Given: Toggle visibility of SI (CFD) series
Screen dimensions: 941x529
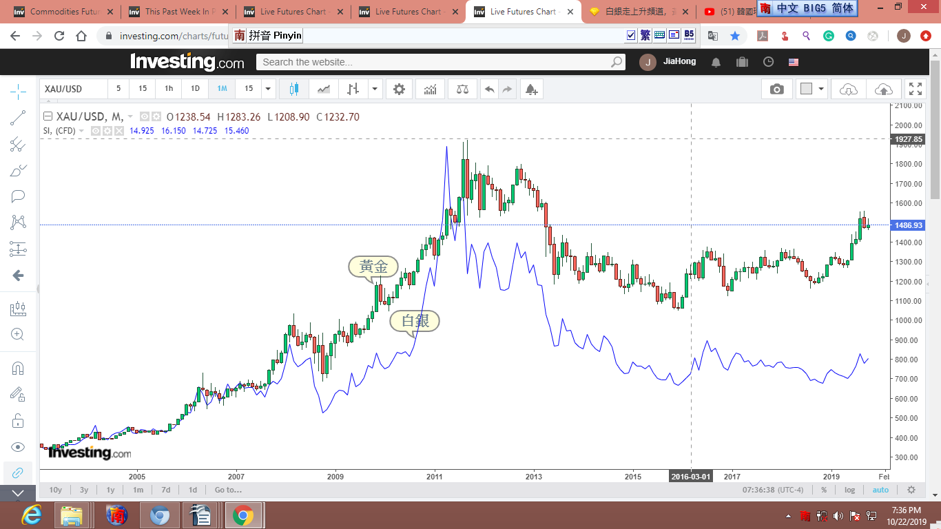Looking at the screenshot, I should [x=96, y=131].
